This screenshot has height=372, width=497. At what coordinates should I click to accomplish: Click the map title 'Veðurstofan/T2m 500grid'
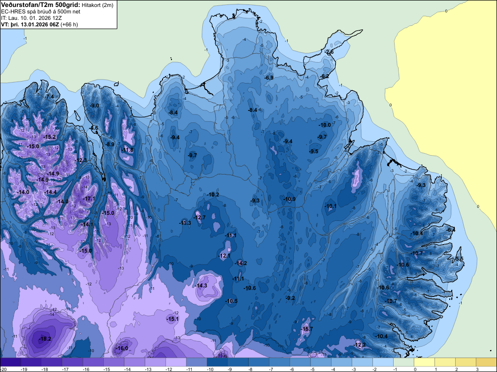point(40,5)
